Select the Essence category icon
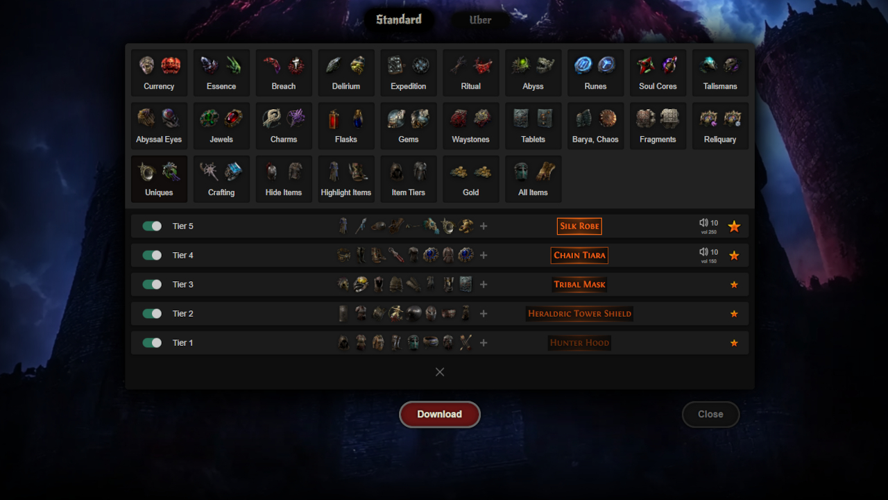This screenshot has height=500, width=888. (221, 73)
